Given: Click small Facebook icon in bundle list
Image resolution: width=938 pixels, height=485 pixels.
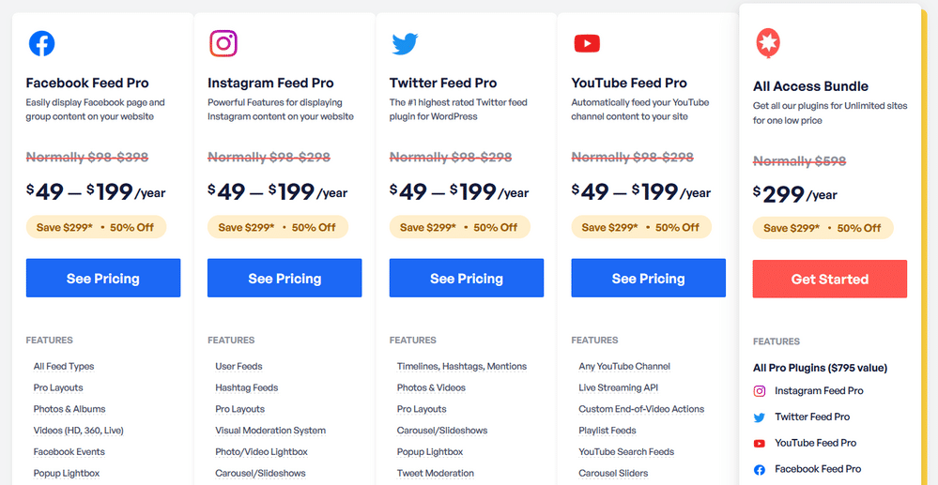Looking at the screenshot, I should tap(760, 469).
